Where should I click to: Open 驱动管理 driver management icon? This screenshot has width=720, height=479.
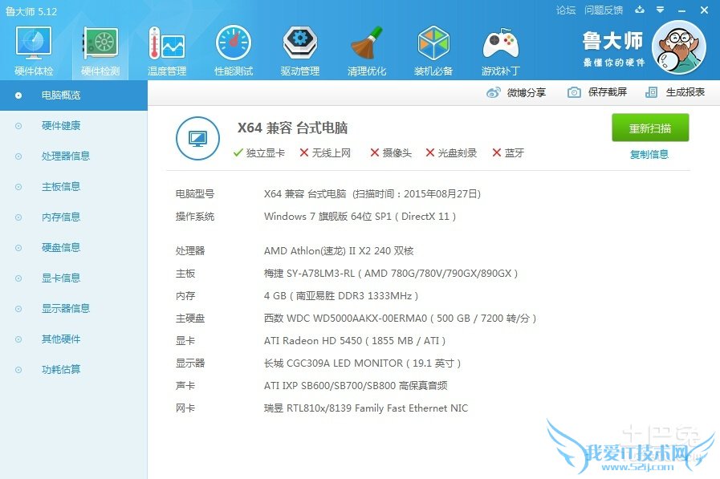coord(300,43)
